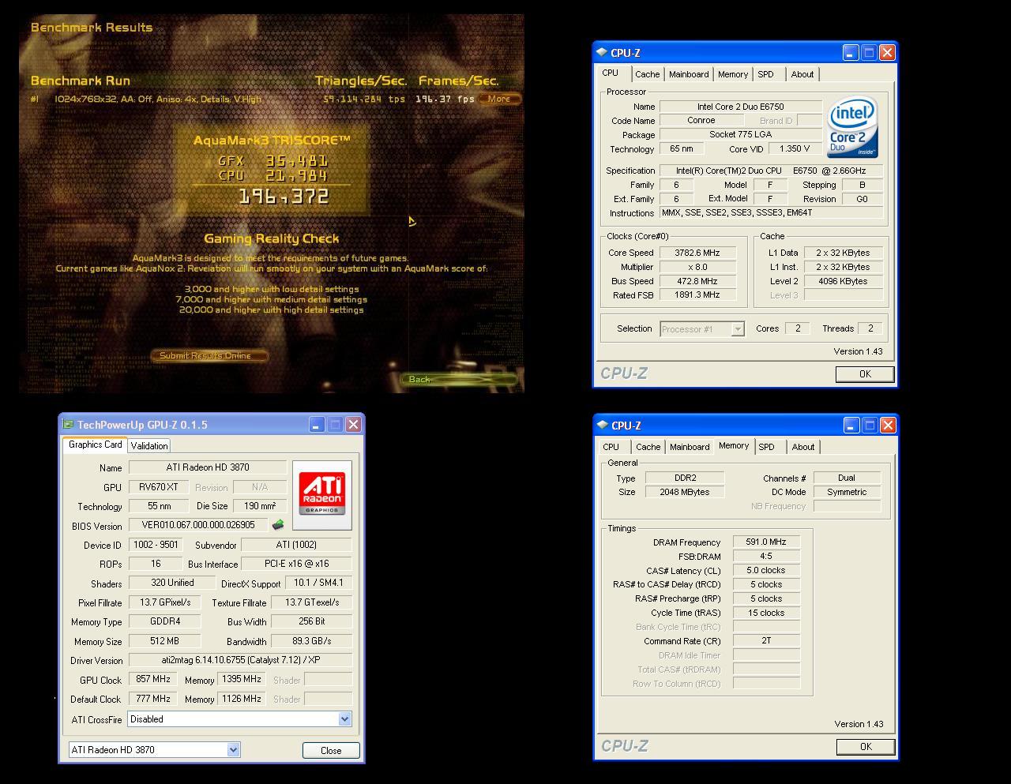Click the BIOS save chip icon in GPU-Z
The height and width of the screenshot is (784, 1011).
tap(278, 525)
